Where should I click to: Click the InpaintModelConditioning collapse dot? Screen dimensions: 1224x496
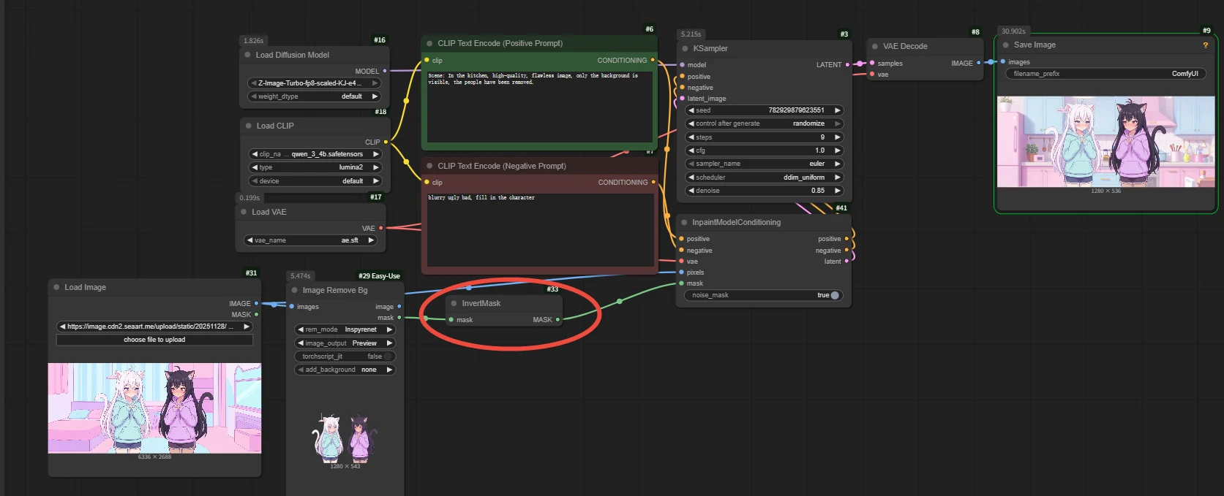point(684,222)
